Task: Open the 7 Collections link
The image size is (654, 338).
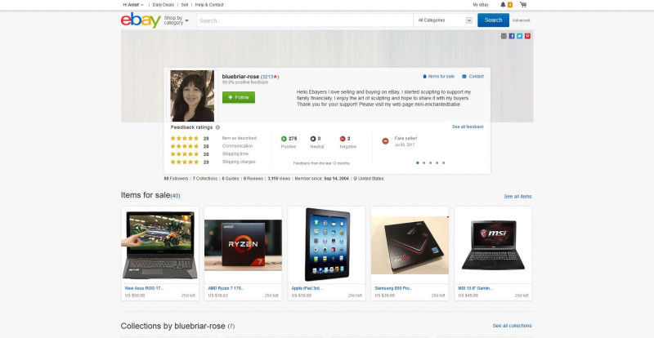Action: [205, 179]
